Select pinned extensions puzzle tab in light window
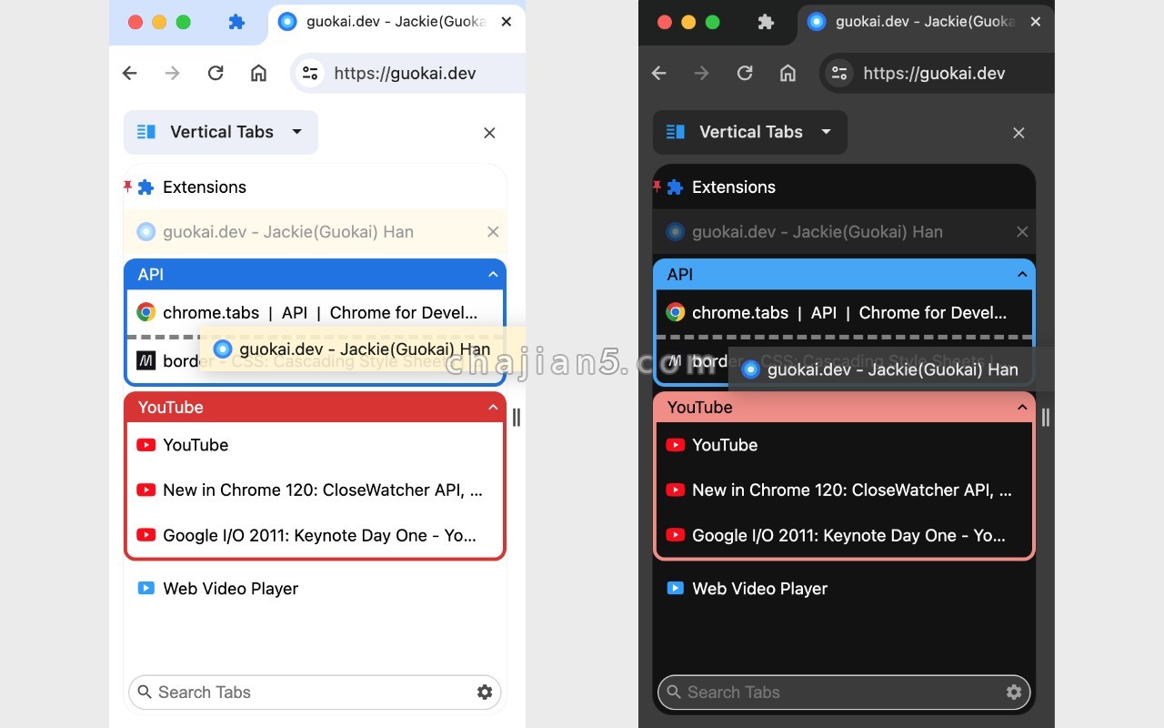The image size is (1164, 728). (x=236, y=22)
